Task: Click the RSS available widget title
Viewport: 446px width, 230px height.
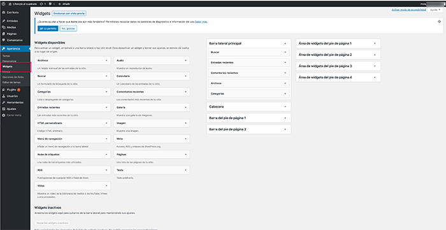Action: coord(40,170)
